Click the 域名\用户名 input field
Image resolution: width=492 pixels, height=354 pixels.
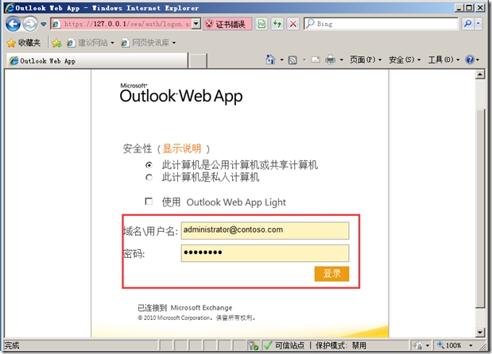pos(265,230)
